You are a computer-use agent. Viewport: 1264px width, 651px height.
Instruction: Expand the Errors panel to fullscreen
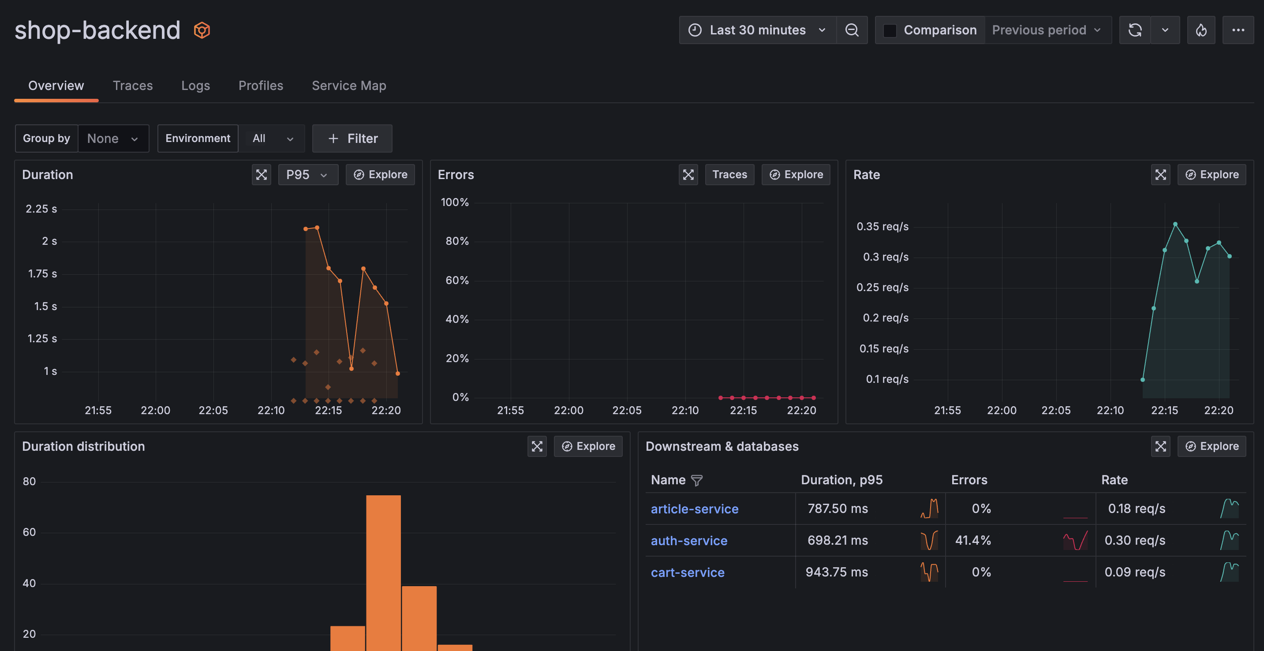point(688,174)
